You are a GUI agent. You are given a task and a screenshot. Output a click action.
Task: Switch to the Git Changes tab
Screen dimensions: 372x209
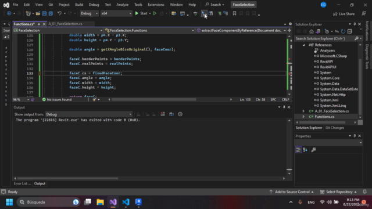(335, 128)
